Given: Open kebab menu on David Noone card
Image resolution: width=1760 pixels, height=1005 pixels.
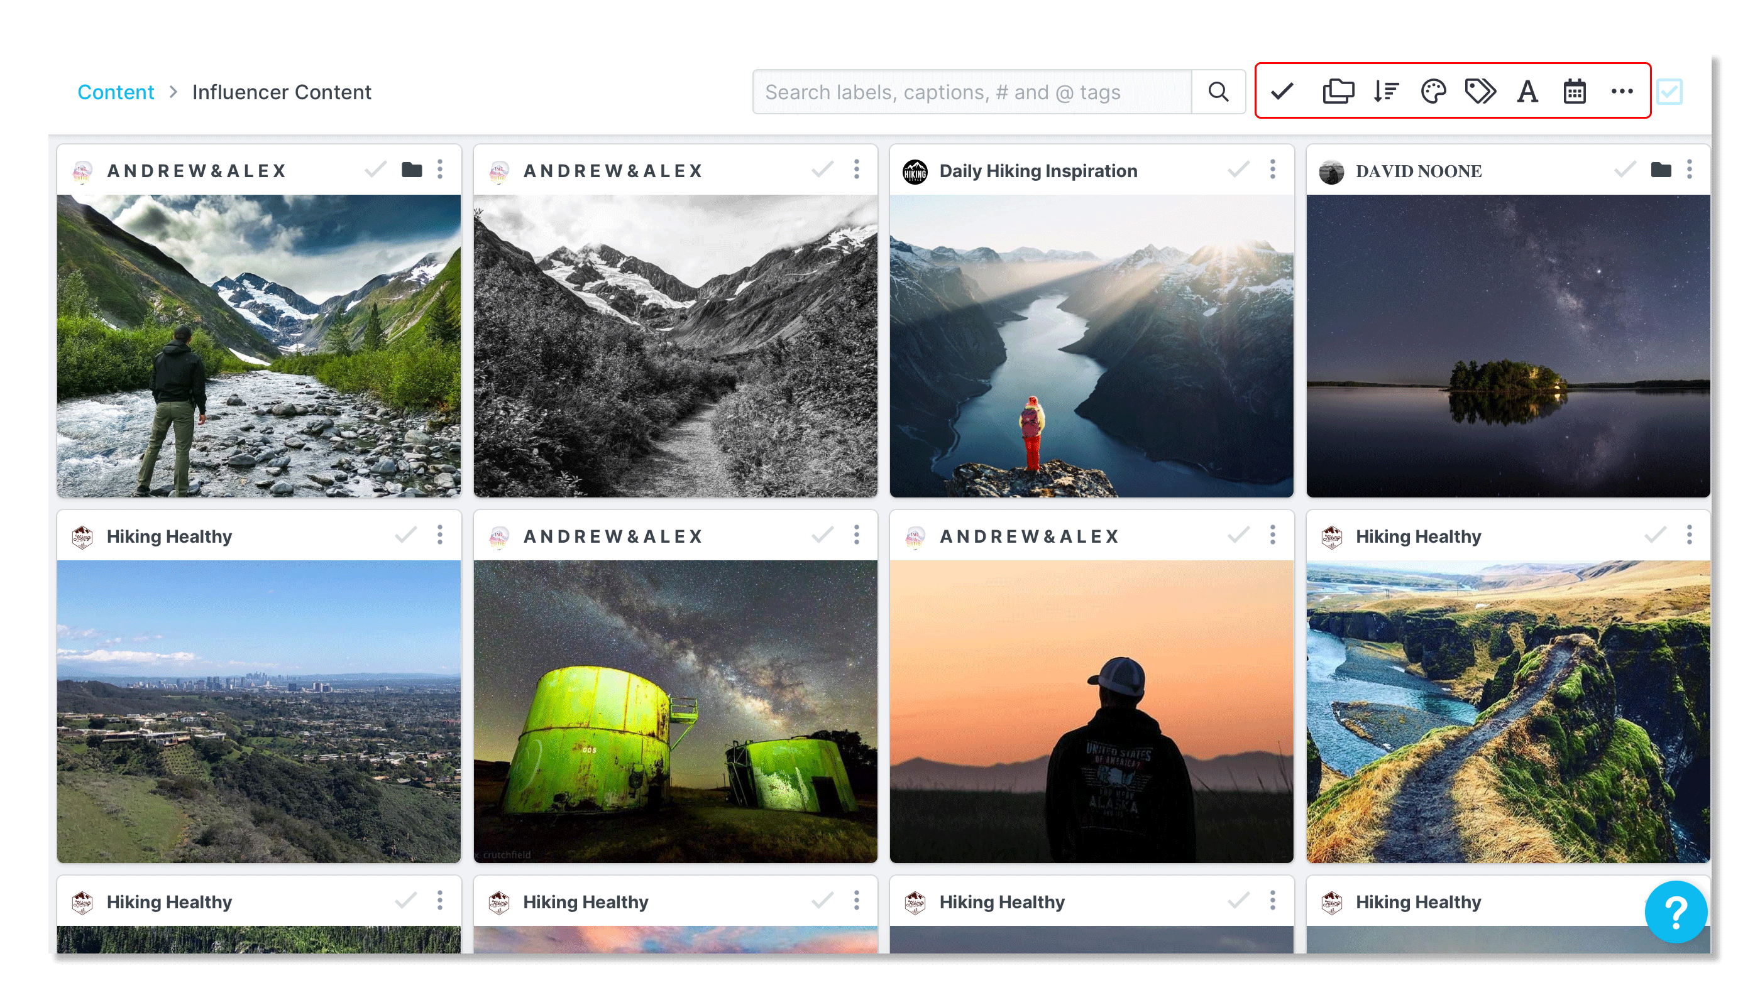Looking at the screenshot, I should (1689, 170).
